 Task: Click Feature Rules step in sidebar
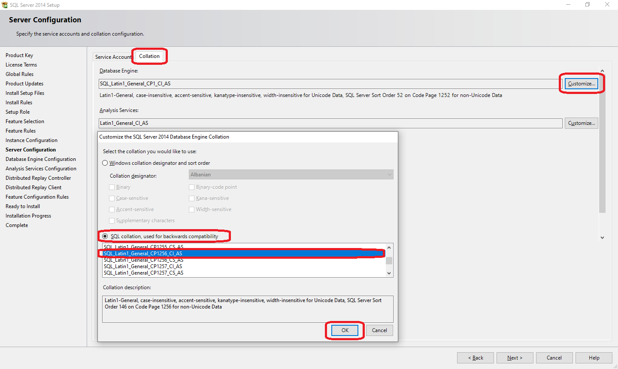(21, 131)
